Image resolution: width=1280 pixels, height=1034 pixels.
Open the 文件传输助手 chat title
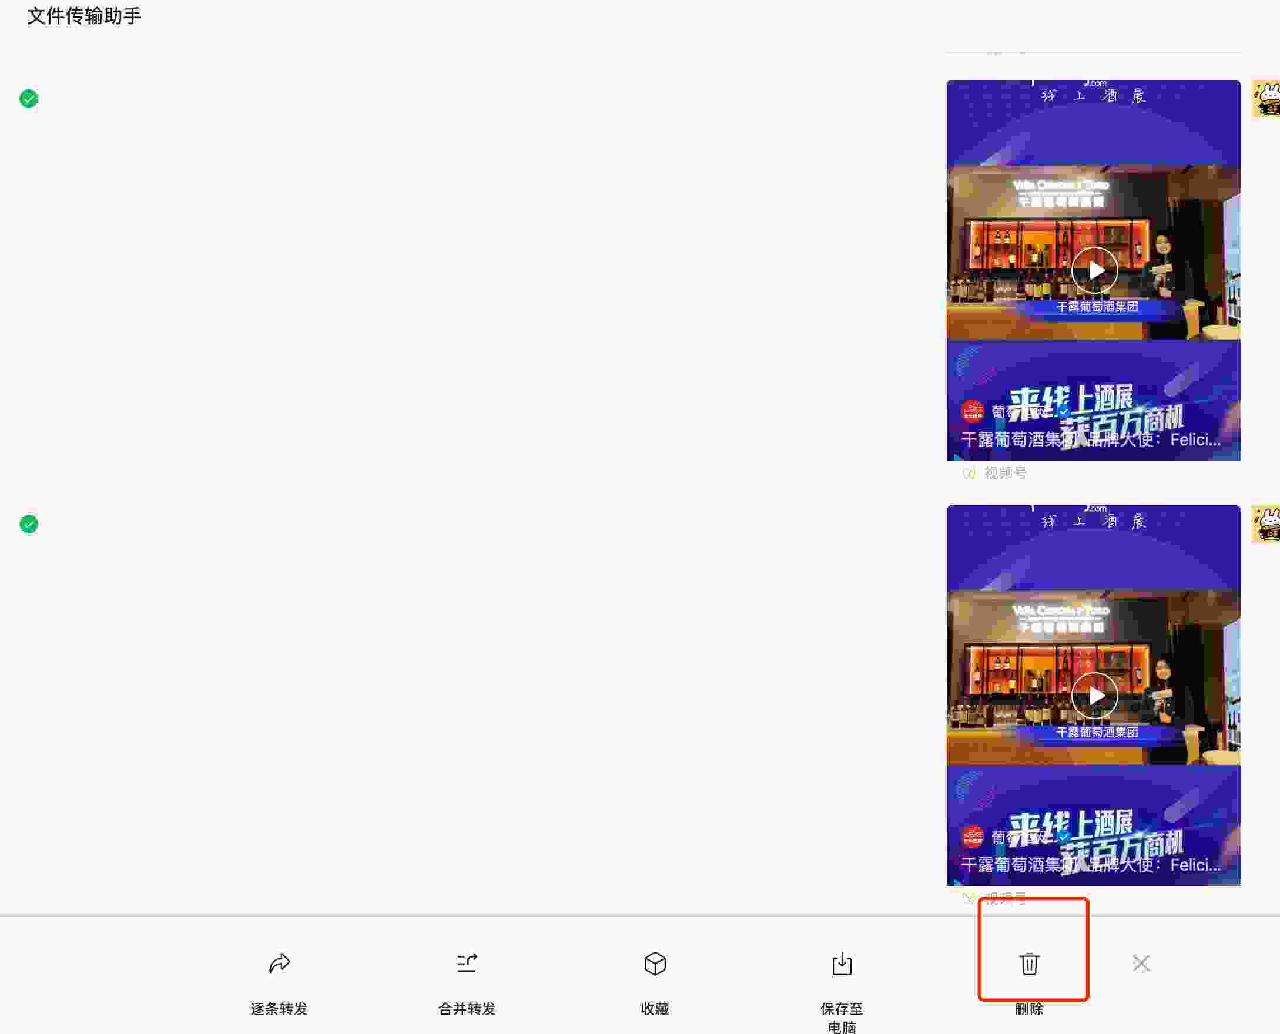pos(85,16)
